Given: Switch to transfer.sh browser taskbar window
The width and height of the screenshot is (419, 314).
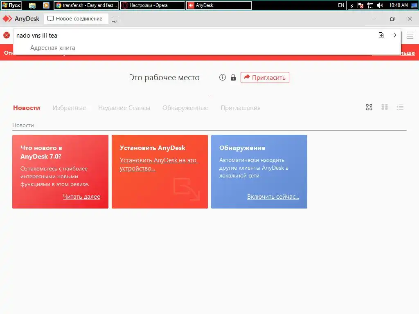Looking at the screenshot, I should coord(86,5).
